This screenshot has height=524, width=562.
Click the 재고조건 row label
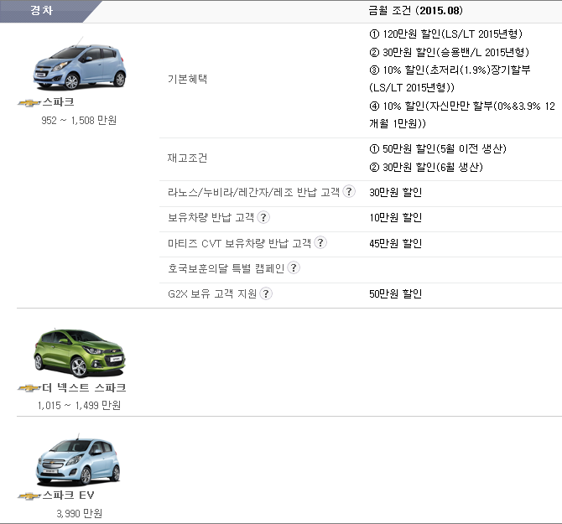[x=187, y=158]
